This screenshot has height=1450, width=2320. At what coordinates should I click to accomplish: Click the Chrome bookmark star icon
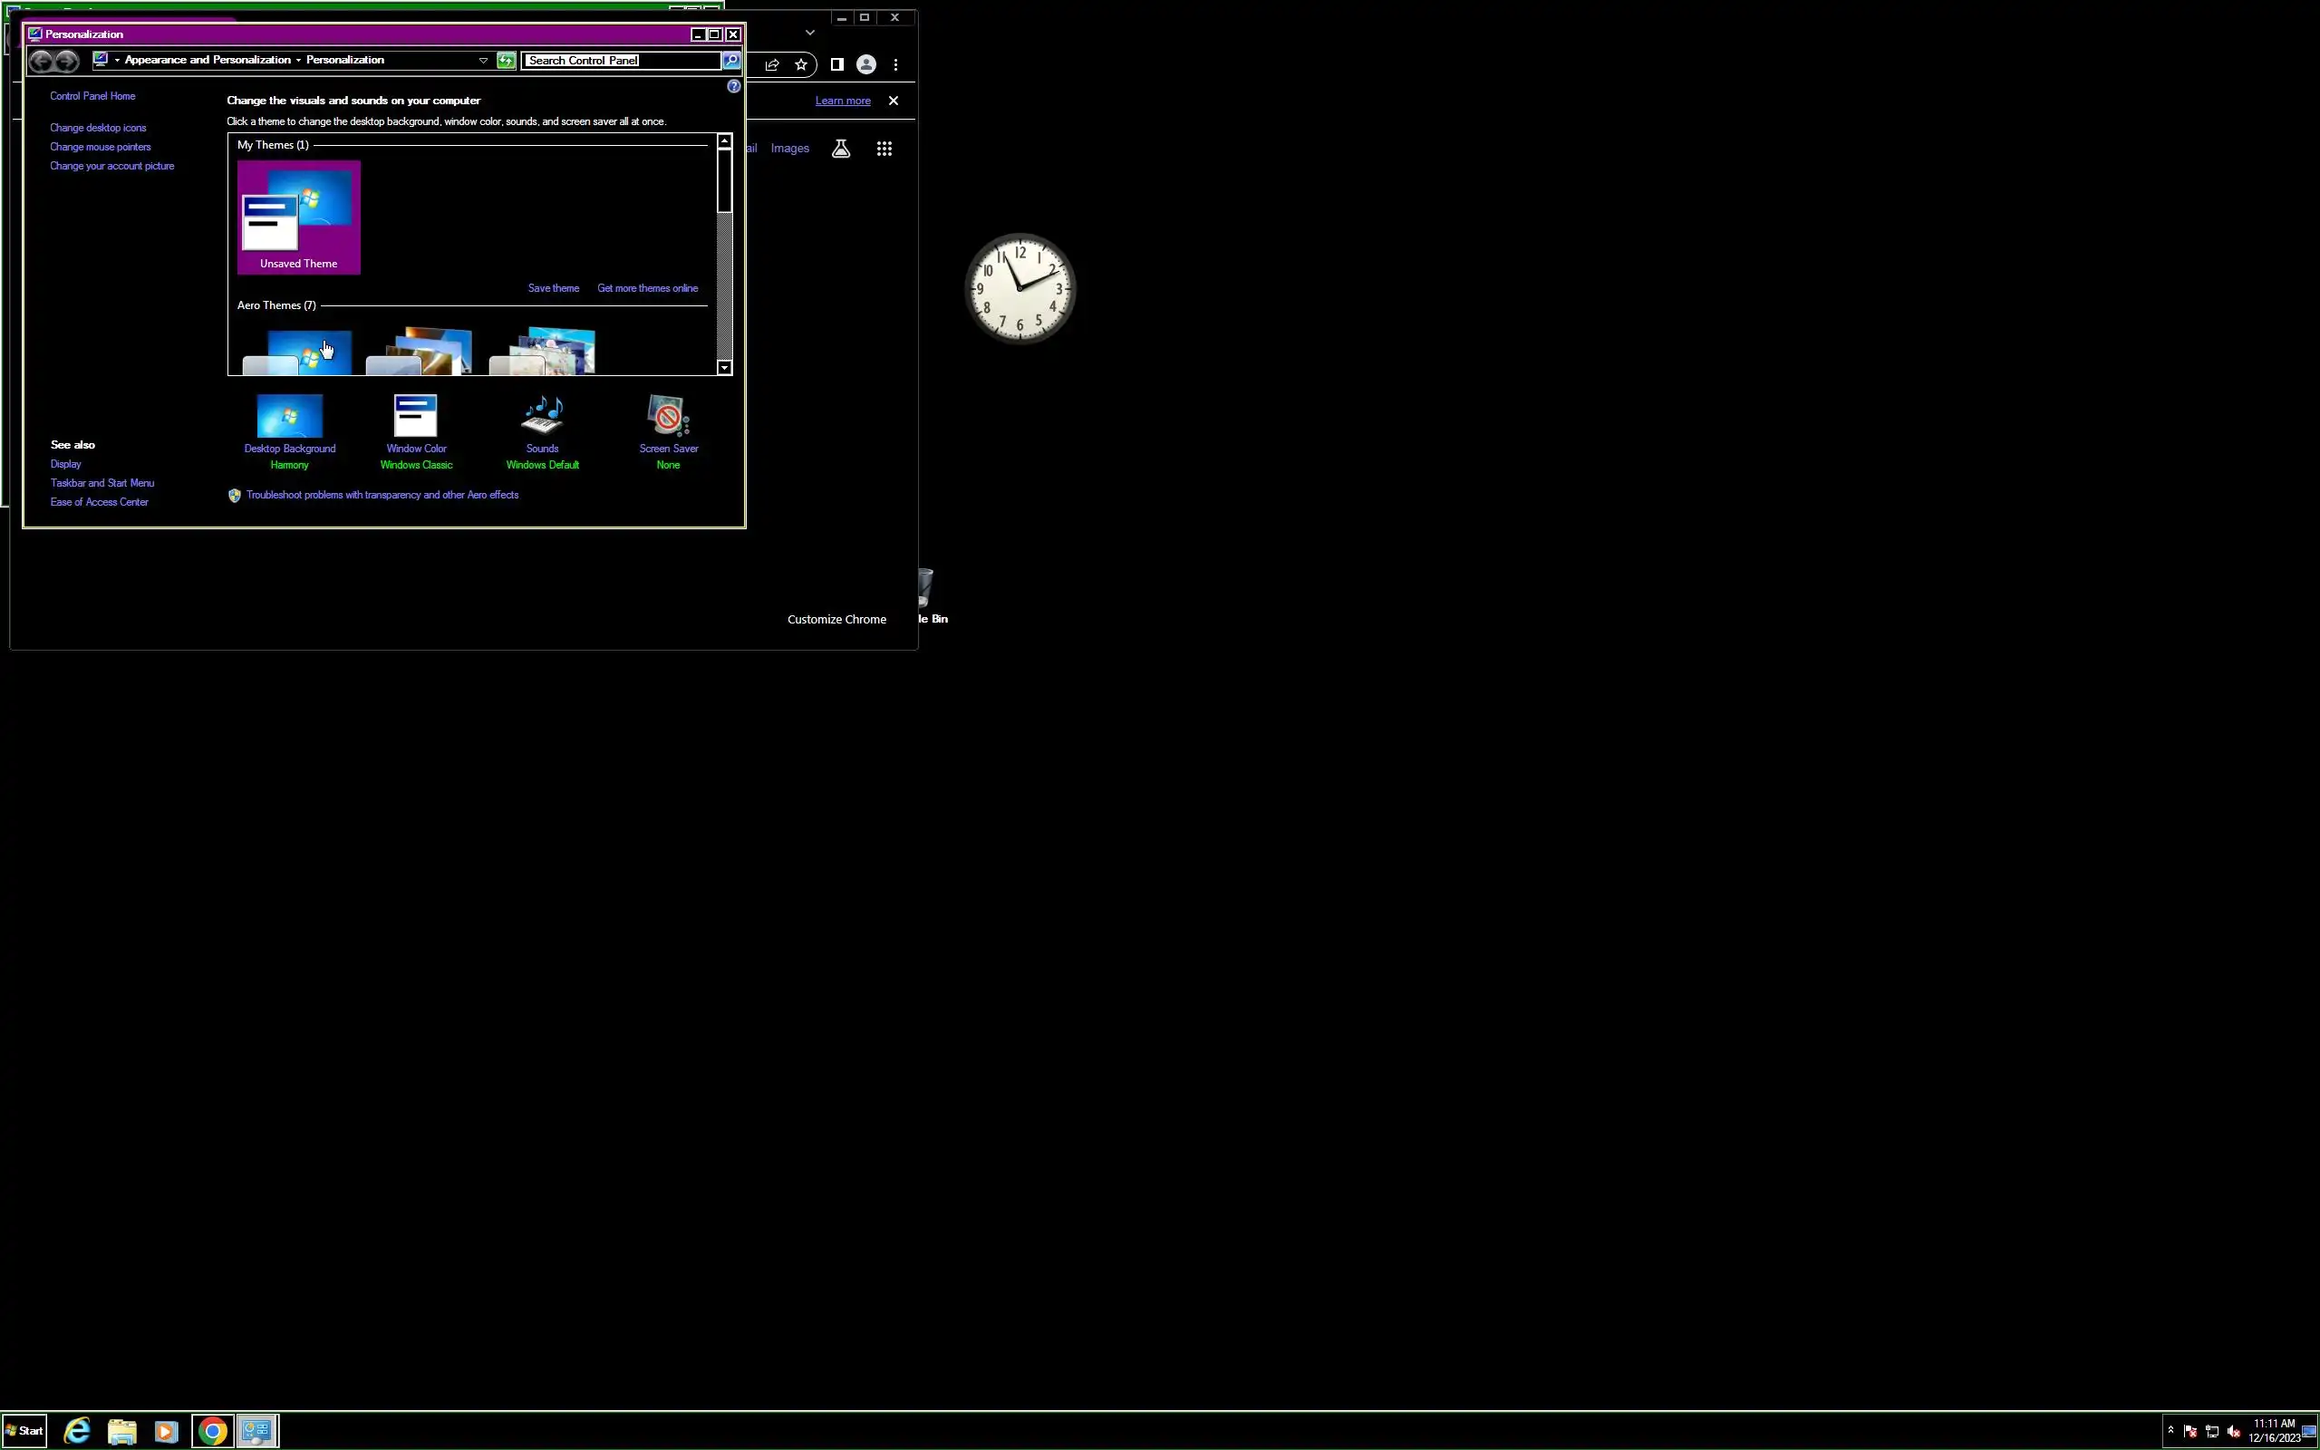coord(800,64)
